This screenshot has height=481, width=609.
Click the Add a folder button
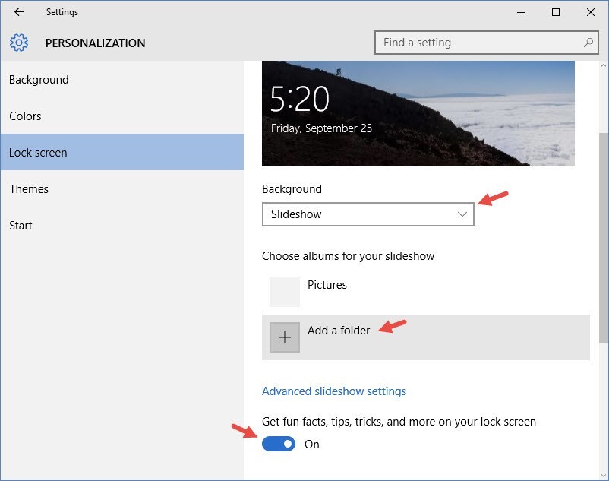(338, 331)
